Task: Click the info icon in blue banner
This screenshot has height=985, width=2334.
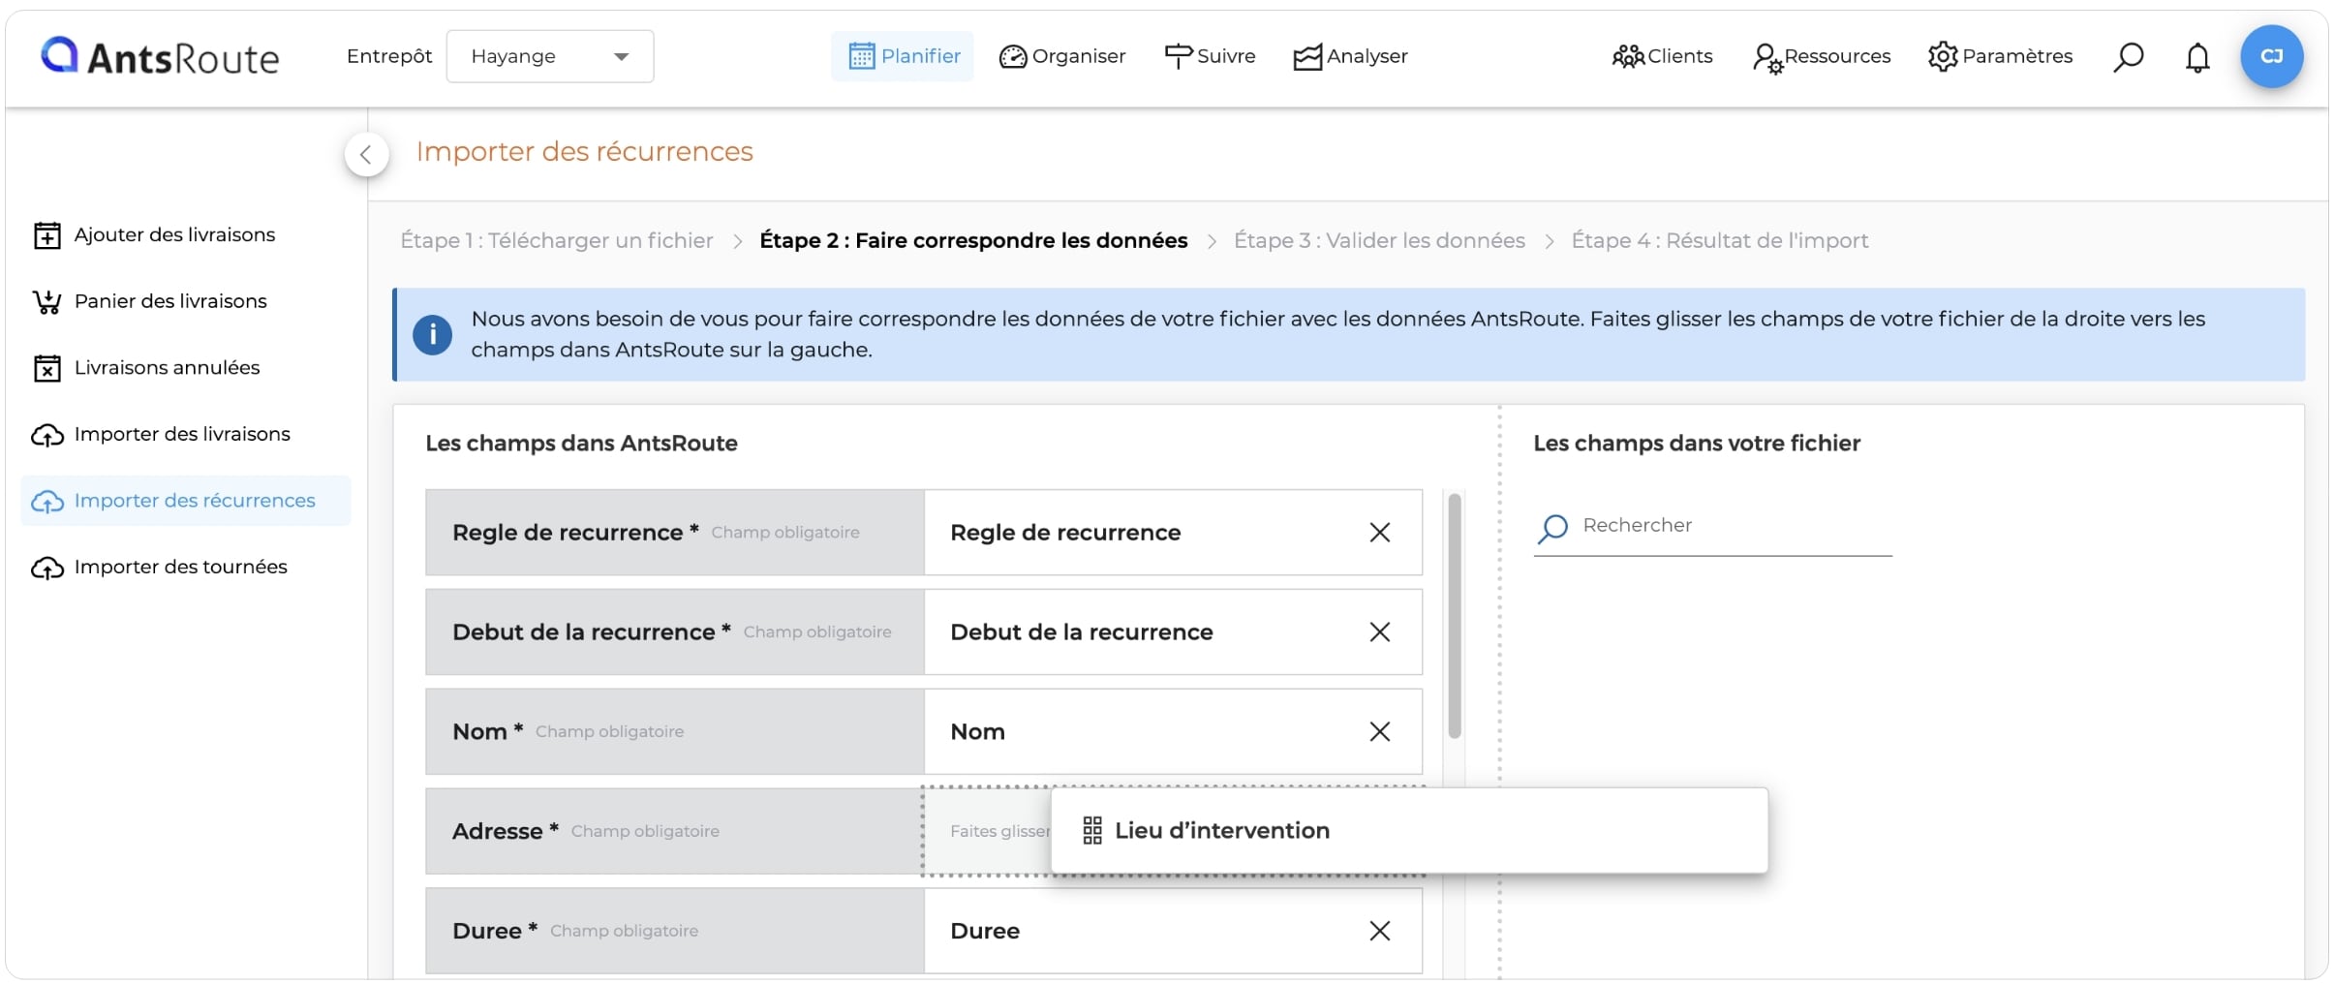Action: click(432, 335)
